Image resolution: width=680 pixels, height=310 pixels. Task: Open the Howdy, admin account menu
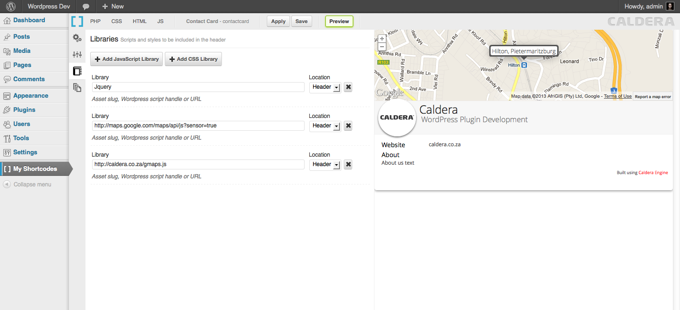[649, 7]
